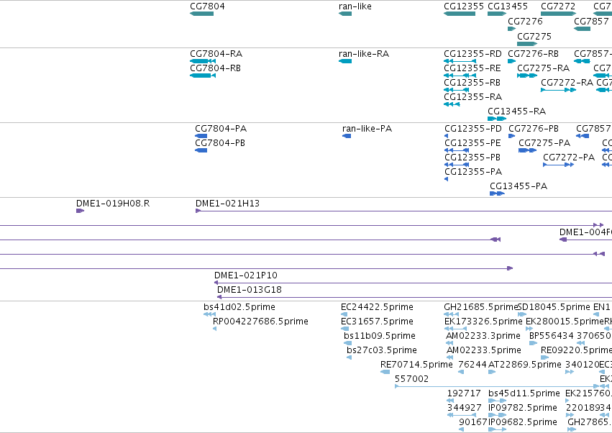Select protein CG13455-PA
Screen dimensions: 612x433
pos(519,186)
